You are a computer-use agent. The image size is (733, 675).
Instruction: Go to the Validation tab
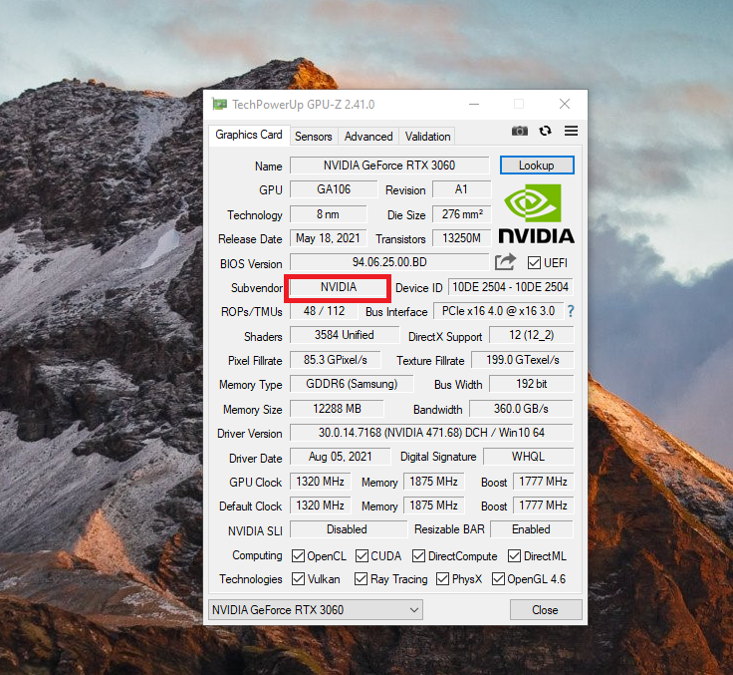pos(427,137)
